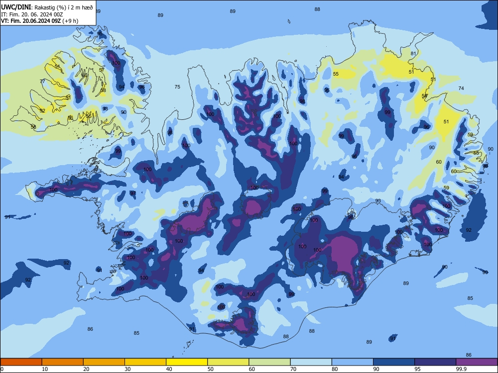Viewport: 498px width, 373px height.
Task: Click the 'IT: Fim. 20. 06. 2024 00Z' line
Action: click(x=32, y=14)
